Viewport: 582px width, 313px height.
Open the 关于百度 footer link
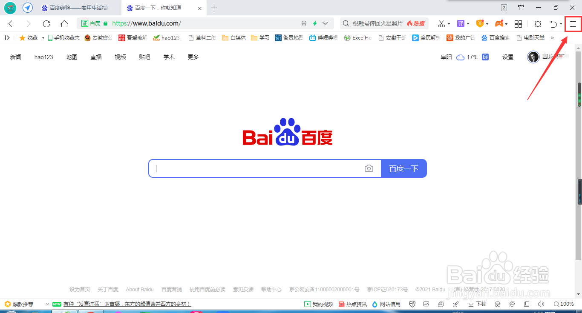point(108,290)
